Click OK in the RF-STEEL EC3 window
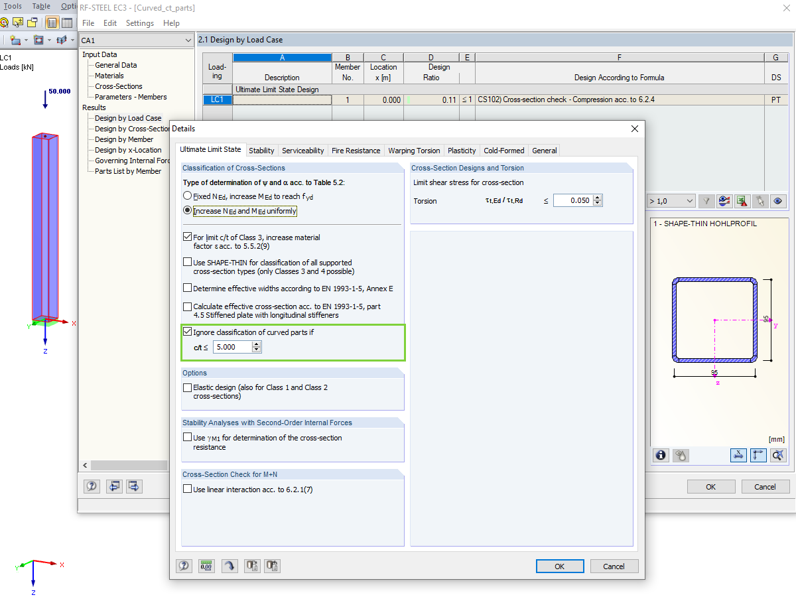Screen dimensions: 796x597 point(711,486)
